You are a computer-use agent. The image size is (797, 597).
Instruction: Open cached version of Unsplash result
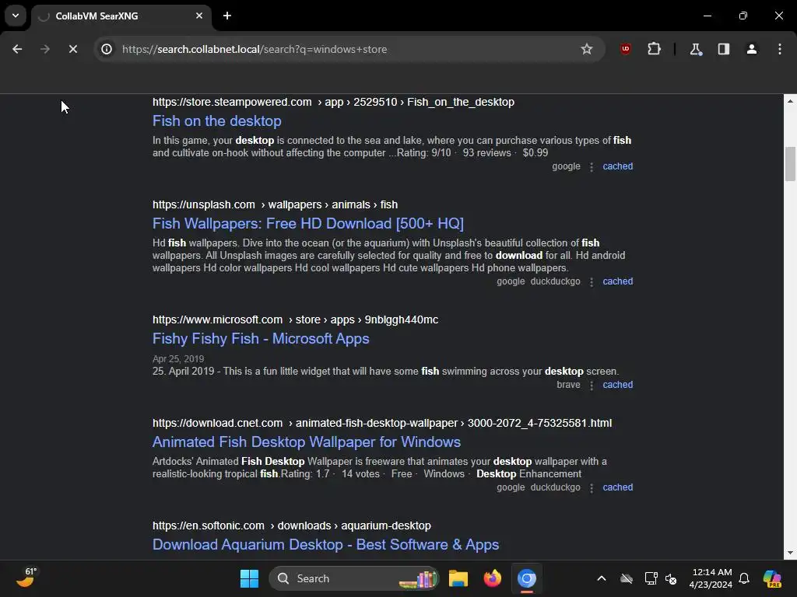(x=617, y=281)
